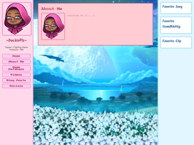Open the Favorite Song card

click(176, 8)
